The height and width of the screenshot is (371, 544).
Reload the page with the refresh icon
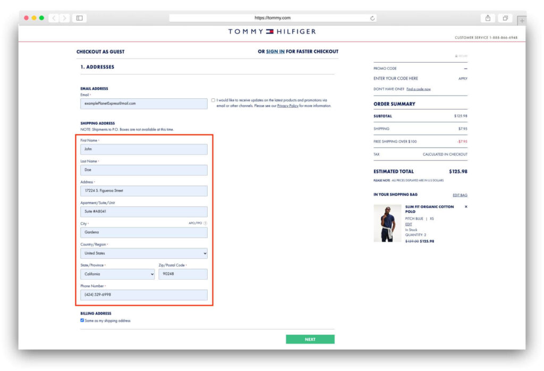372,18
